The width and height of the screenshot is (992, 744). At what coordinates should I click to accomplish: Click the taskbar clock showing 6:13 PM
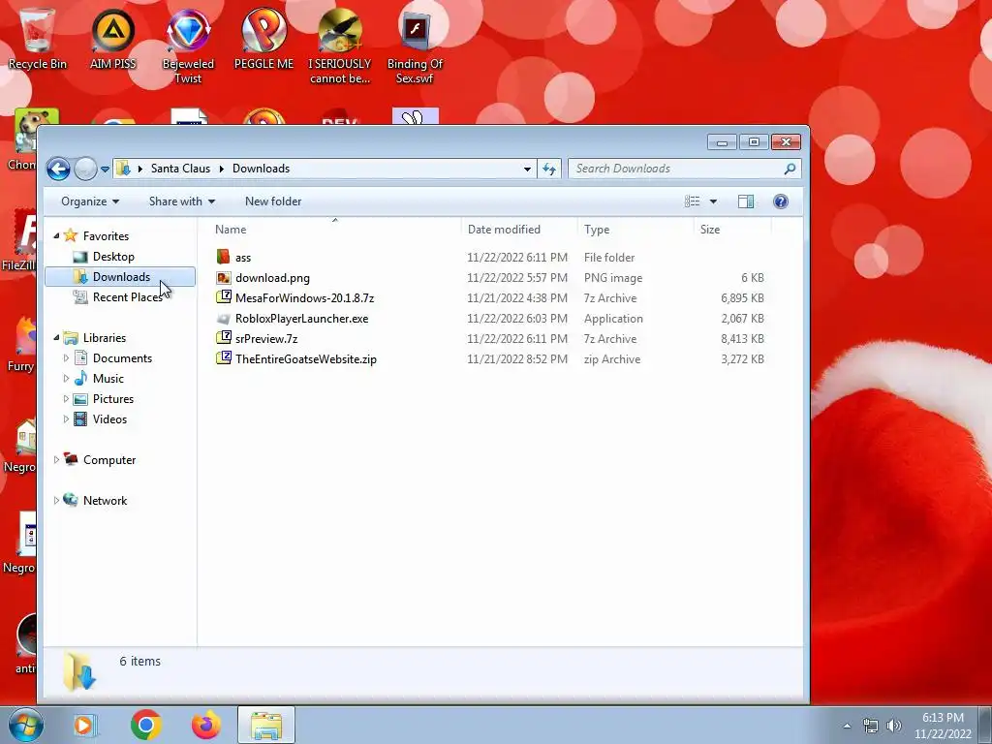[943, 726]
